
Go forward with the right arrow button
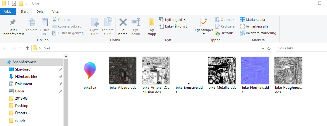click(14, 48)
